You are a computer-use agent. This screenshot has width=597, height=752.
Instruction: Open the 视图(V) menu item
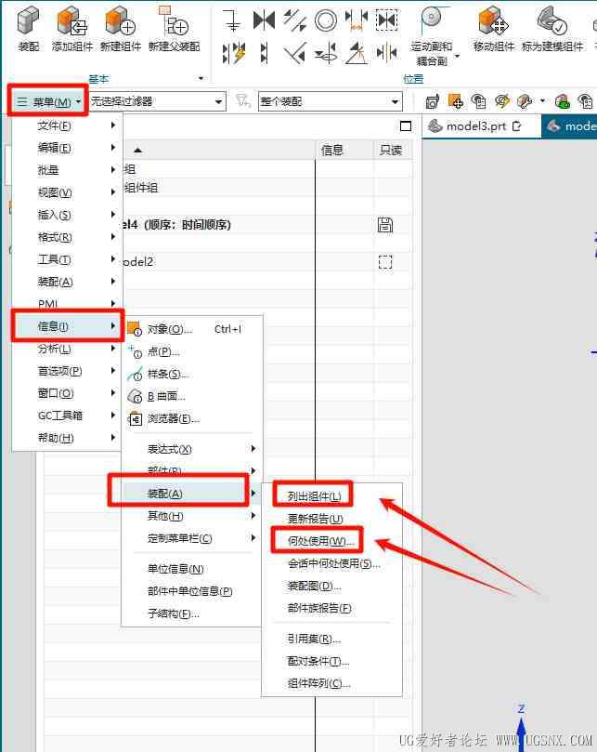point(67,192)
